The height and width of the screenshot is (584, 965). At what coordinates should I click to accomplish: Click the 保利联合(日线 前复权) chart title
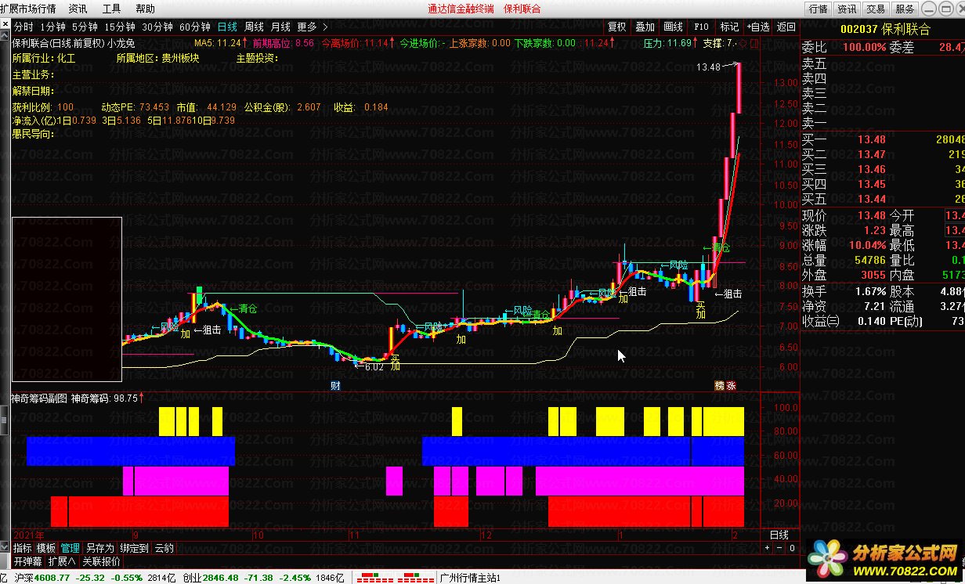tap(58, 43)
